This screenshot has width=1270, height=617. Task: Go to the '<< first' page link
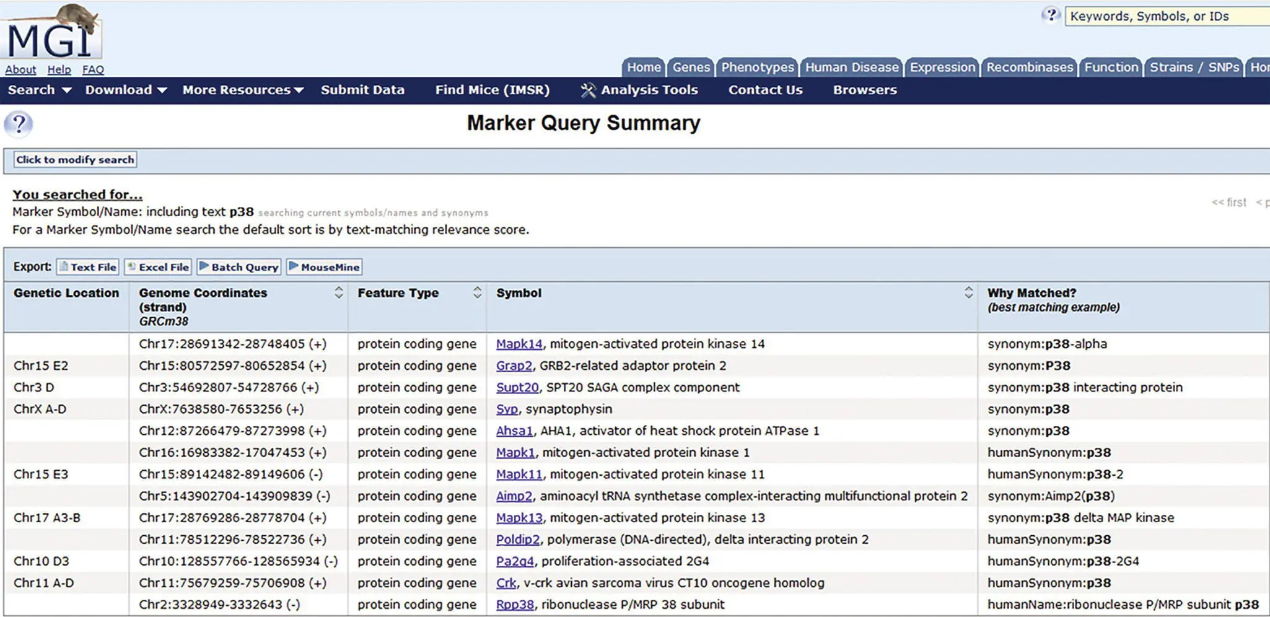(1228, 203)
